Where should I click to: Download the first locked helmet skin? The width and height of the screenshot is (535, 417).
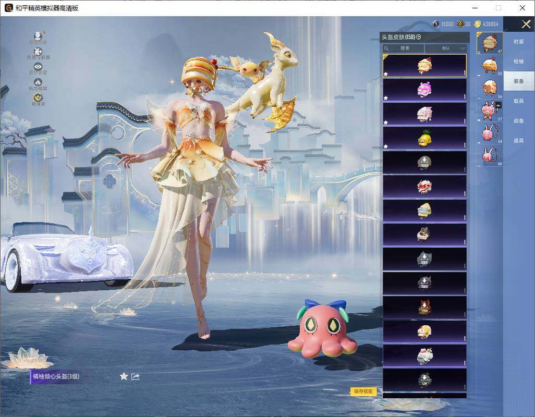pyautogui.click(x=424, y=163)
